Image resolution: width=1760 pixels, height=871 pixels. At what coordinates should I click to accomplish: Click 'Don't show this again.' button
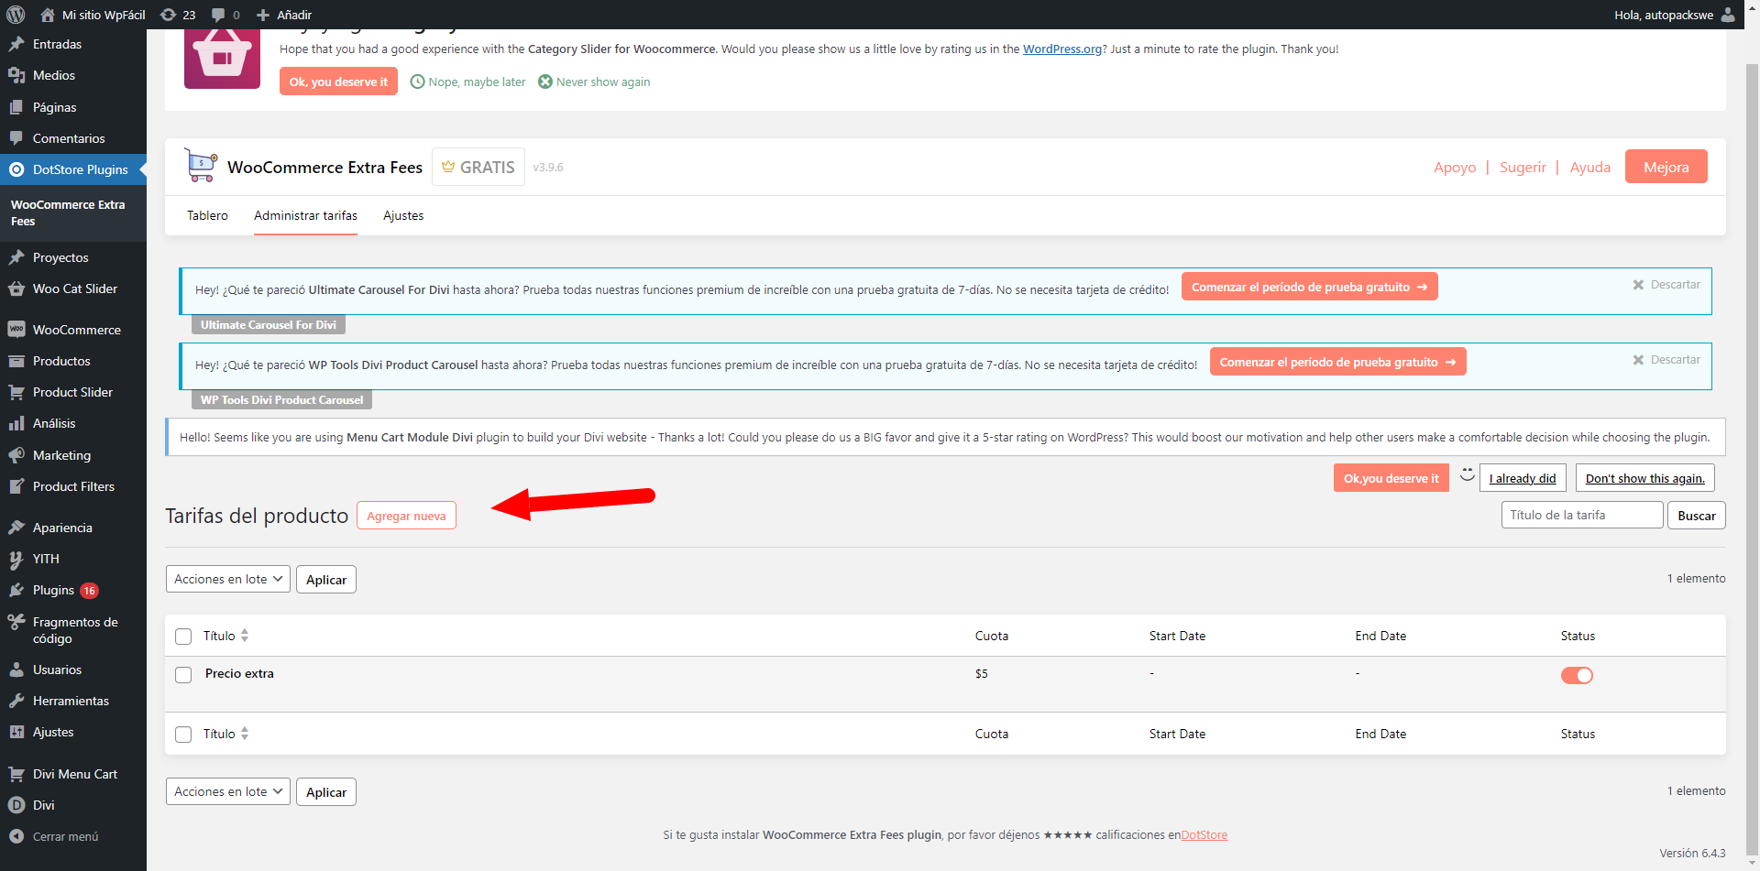click(1644, 478)
